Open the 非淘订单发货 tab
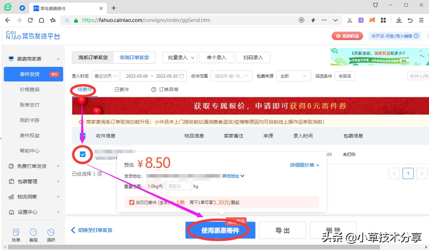The height and width of the screenshot is (250, 429). [135, 57]
